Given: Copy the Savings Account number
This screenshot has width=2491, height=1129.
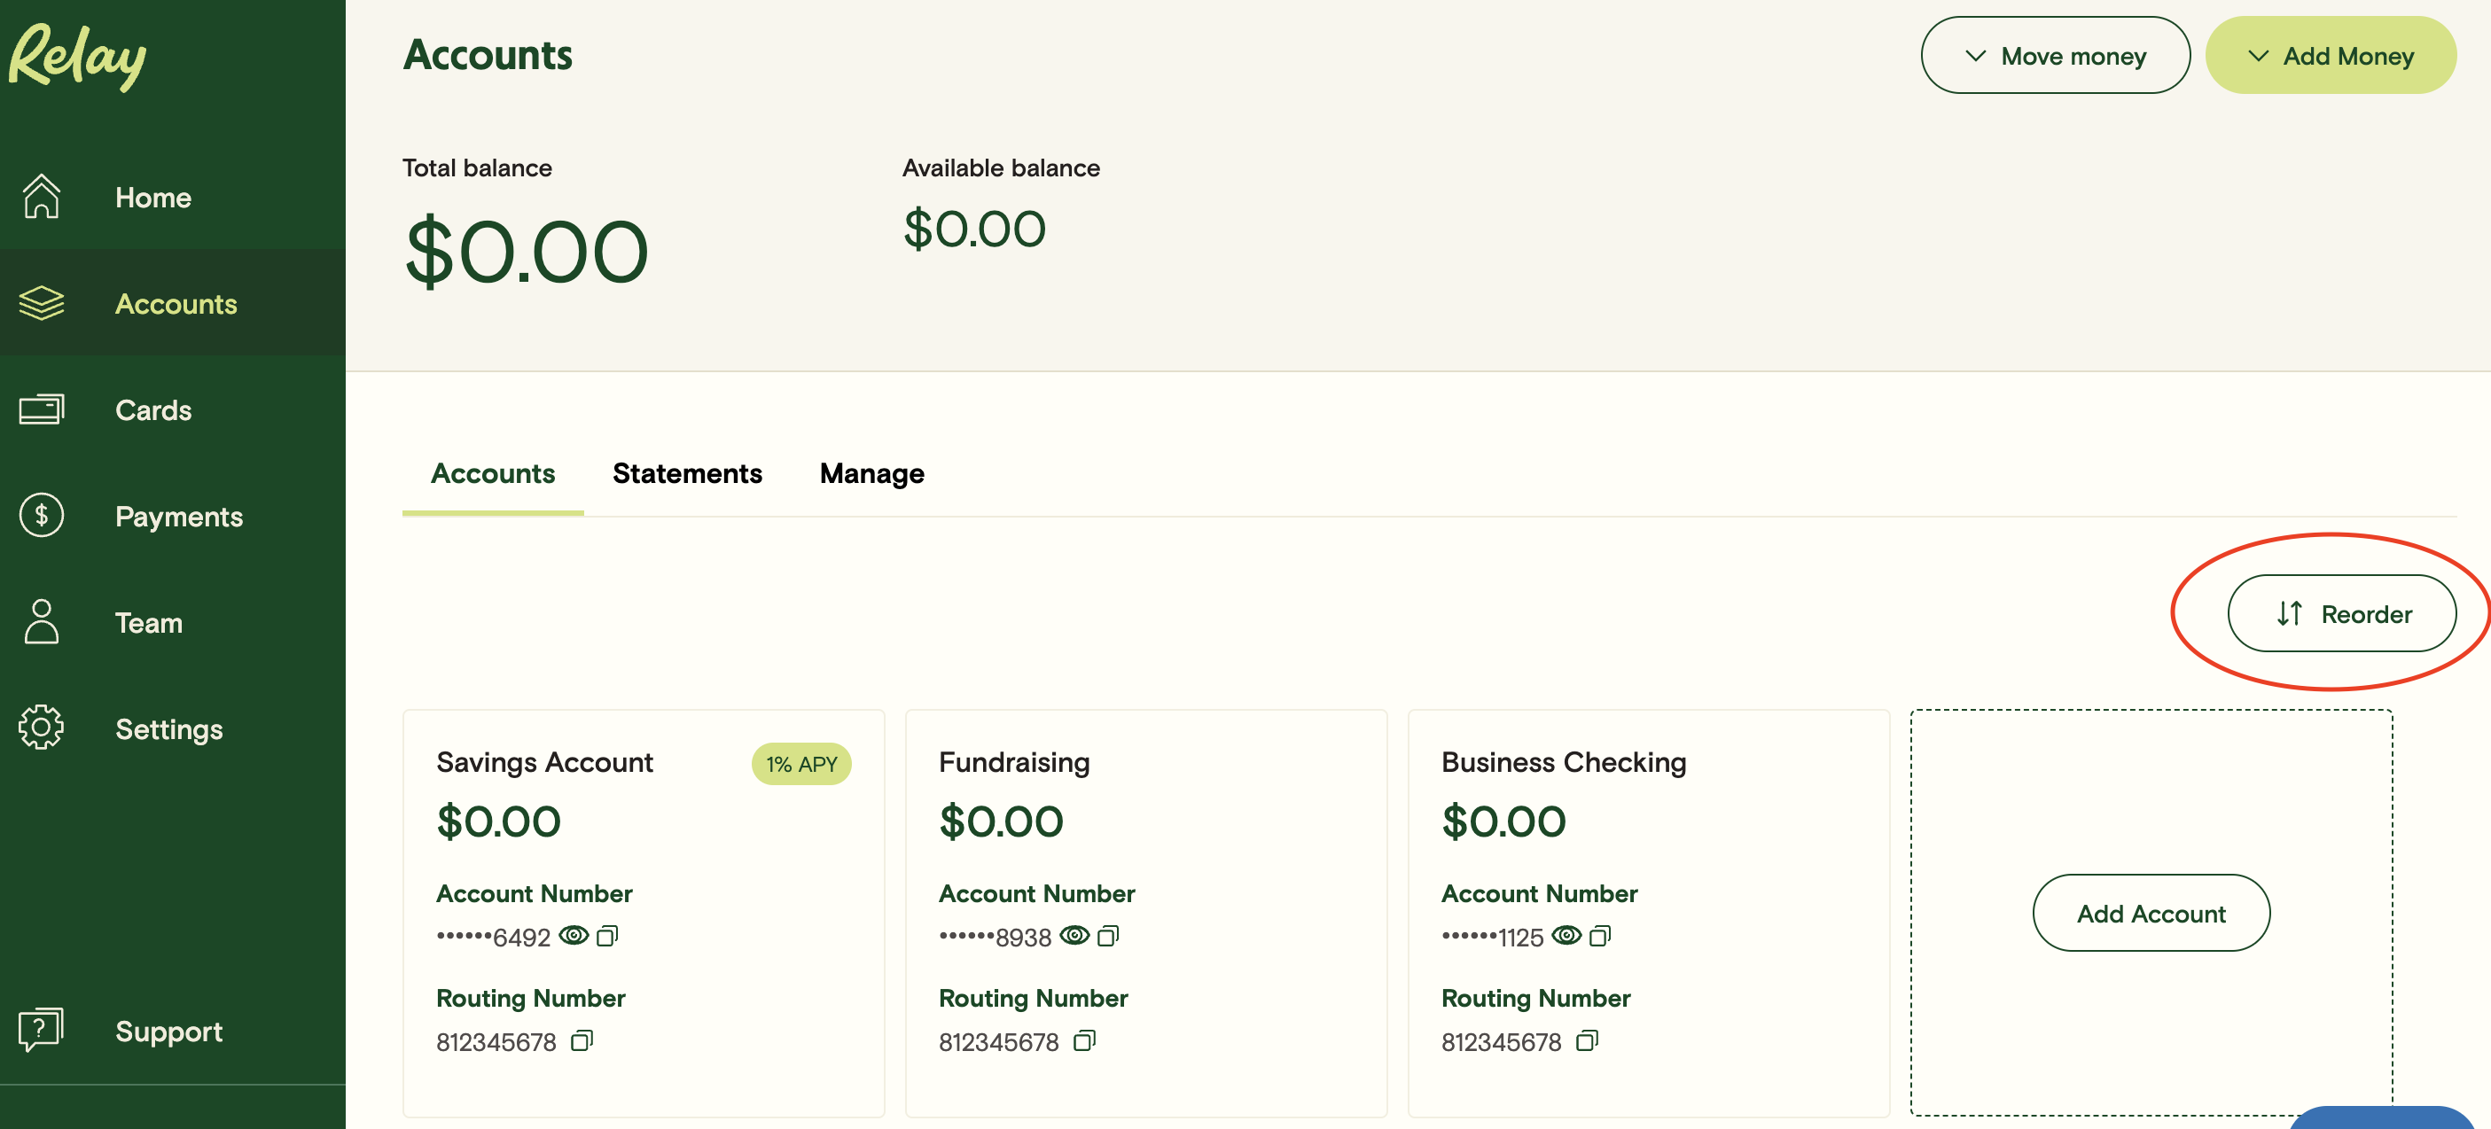Looking at the screenshot, I should pyautogui.click(x=607, y=936).
